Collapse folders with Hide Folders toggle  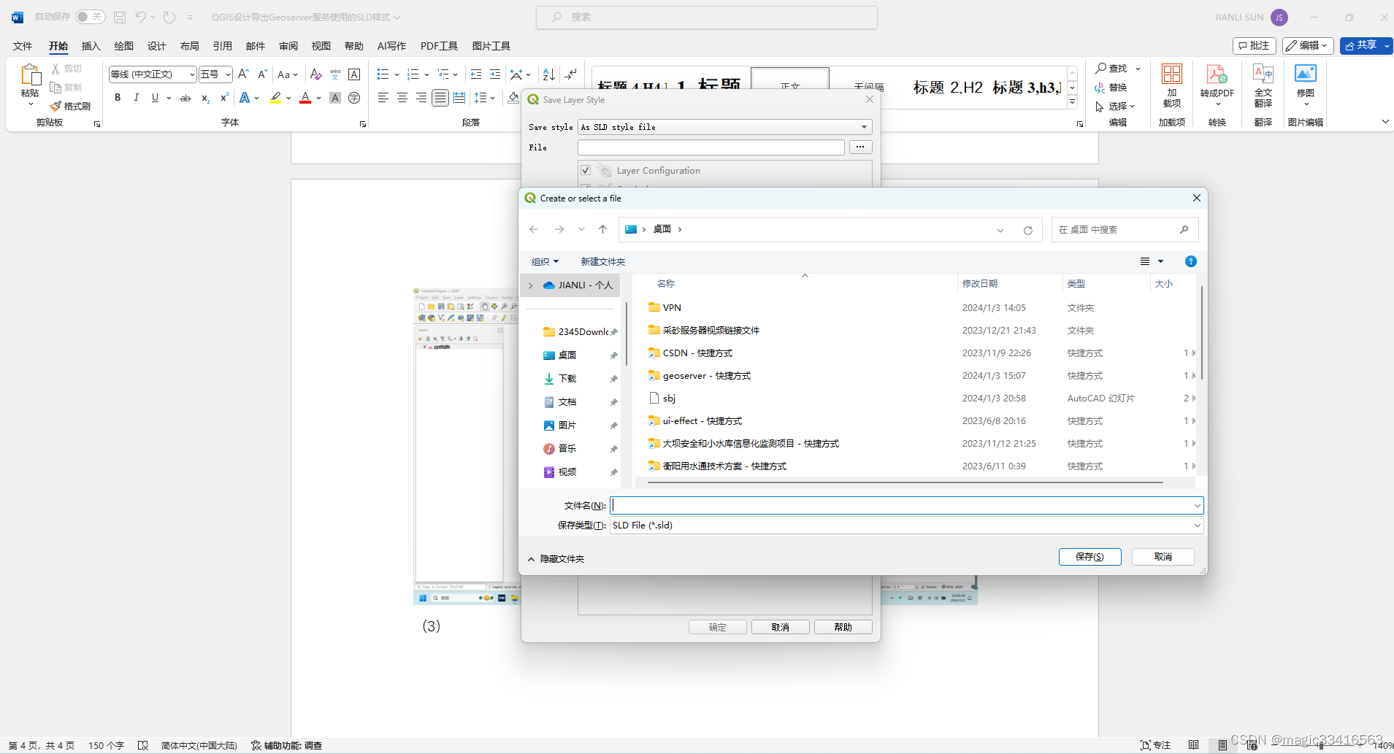(556, 559)
